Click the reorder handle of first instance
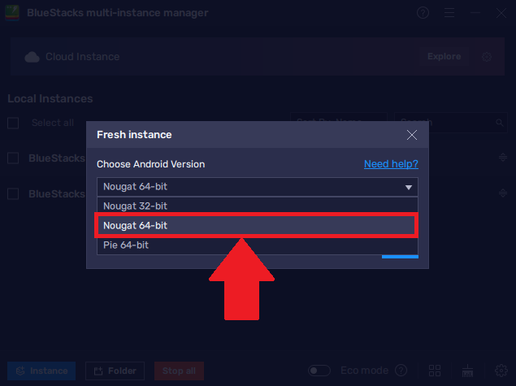The height and width of the screenshot is (386, 516). 503,158
